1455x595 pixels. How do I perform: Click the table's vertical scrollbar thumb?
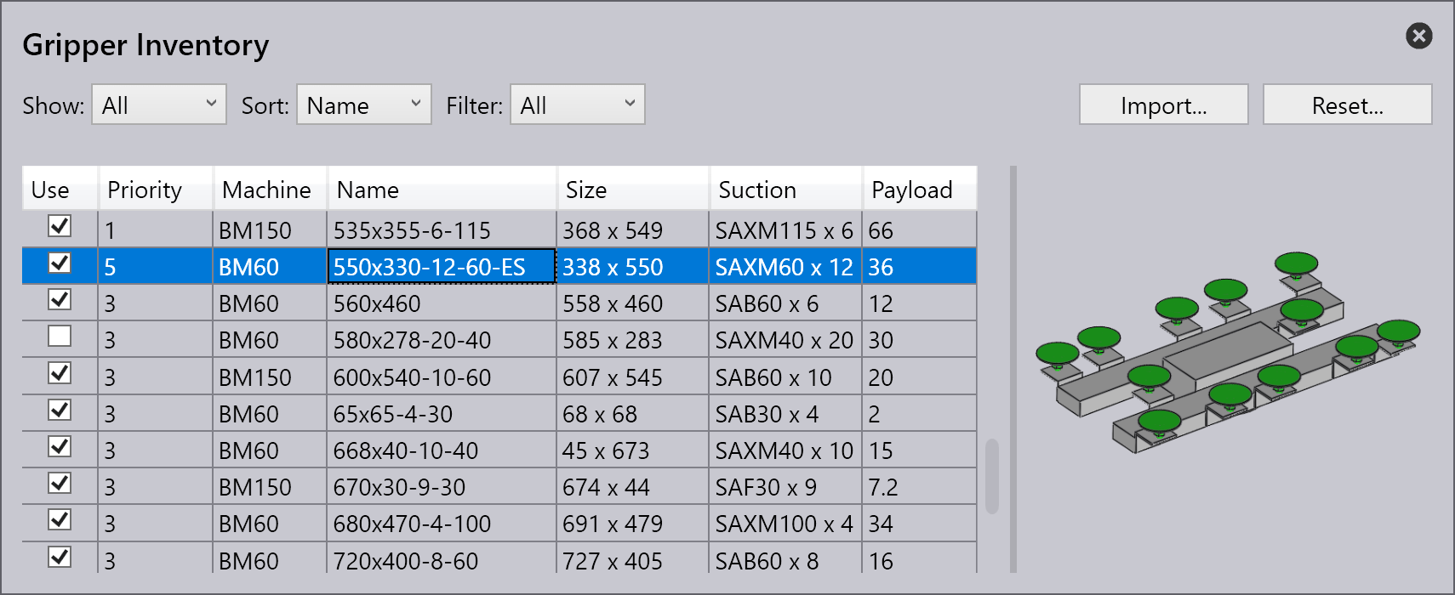(992, 476)
